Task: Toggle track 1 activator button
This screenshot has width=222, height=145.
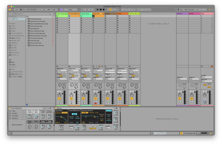Action: pyautogui.click(x=59, y=99)
